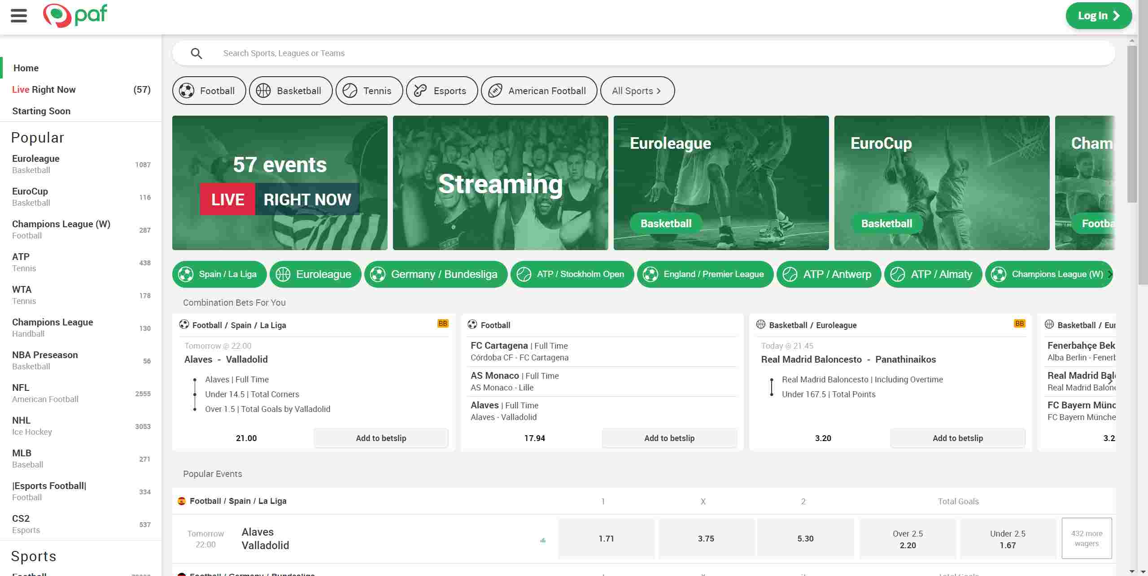Click basketball icon on Basketball / Euroleague card header
The image size is (1148, 576).
point(760,325)
